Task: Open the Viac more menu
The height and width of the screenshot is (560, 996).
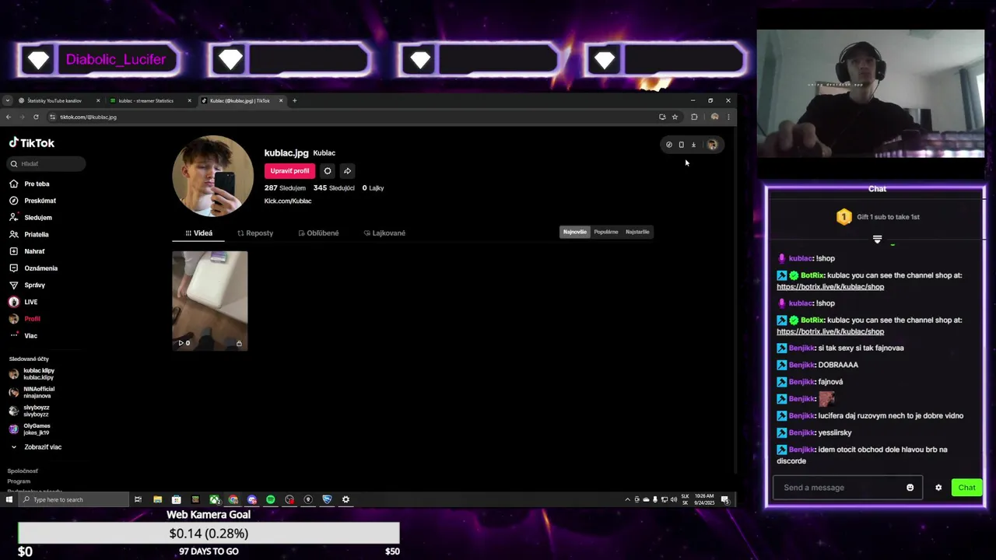Action: 23,336
